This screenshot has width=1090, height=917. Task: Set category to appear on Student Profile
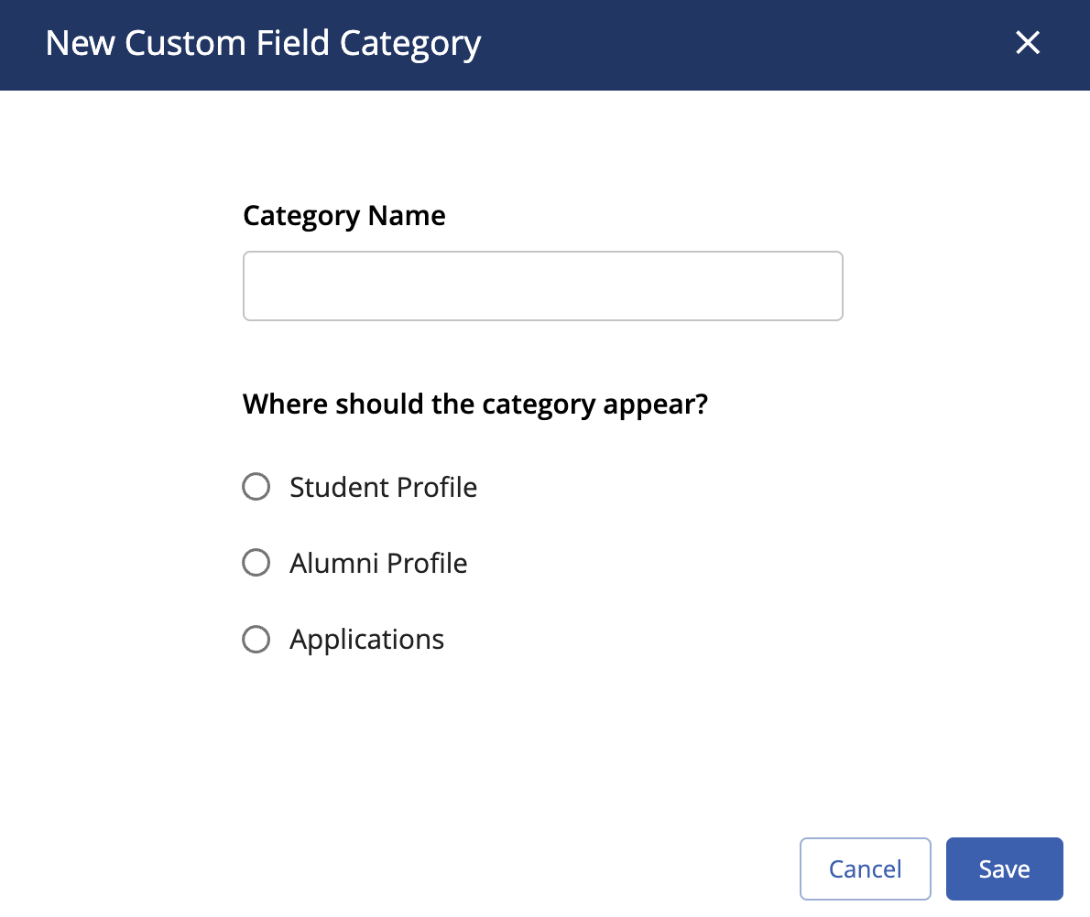click(256, 487)
